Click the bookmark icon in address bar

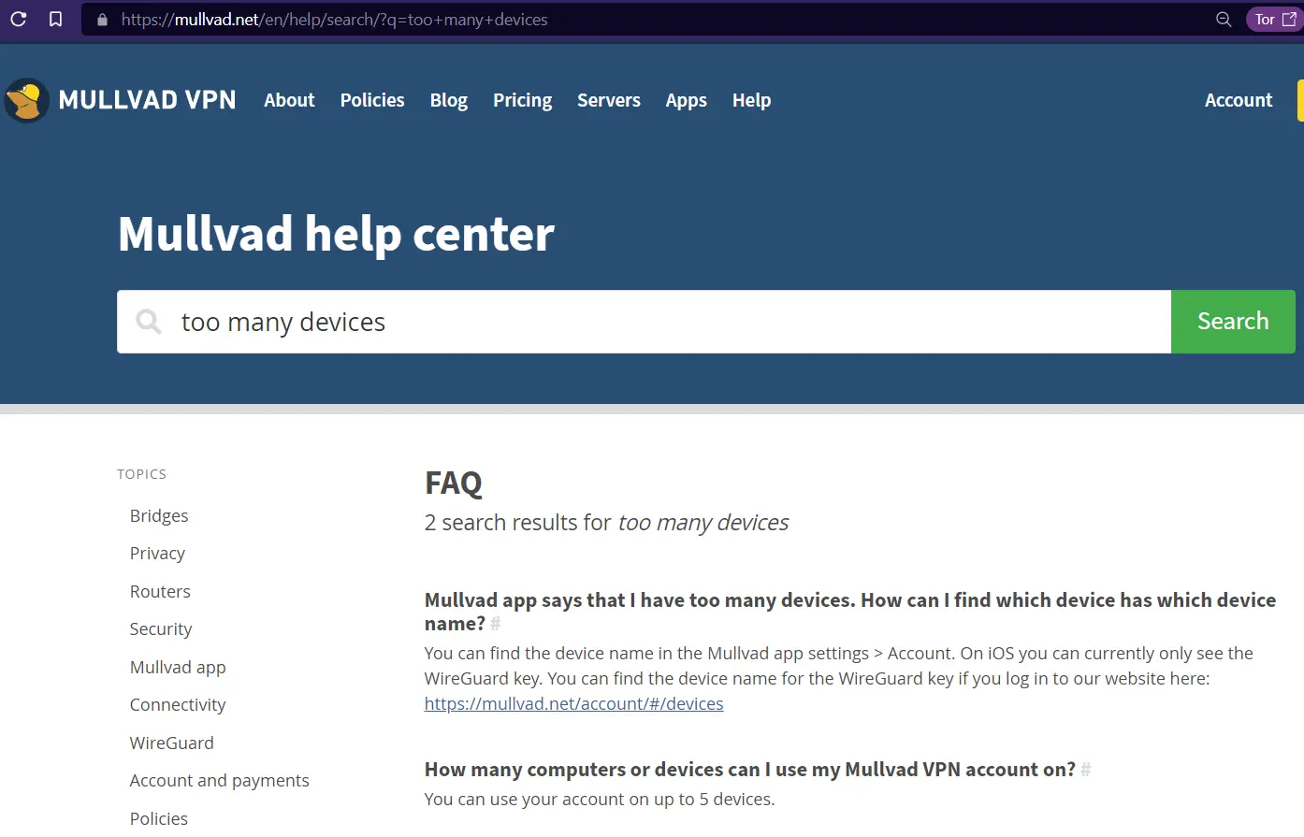(x=56, y=20)
